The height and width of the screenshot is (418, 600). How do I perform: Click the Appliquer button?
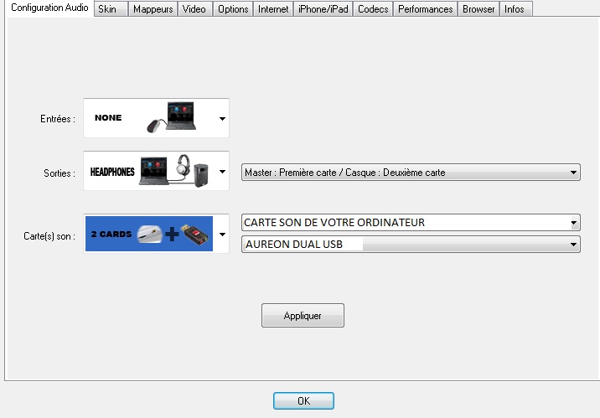coord(303,316)
